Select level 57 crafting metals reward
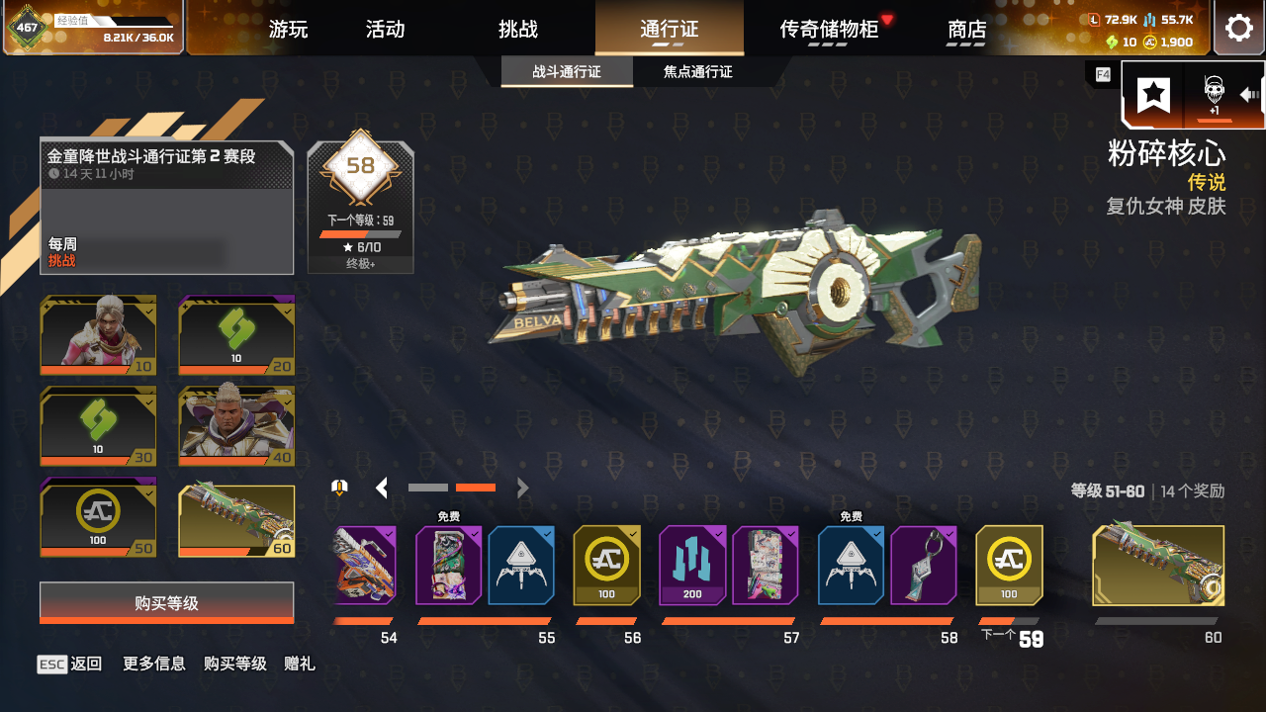 click(x=692, y=565)
